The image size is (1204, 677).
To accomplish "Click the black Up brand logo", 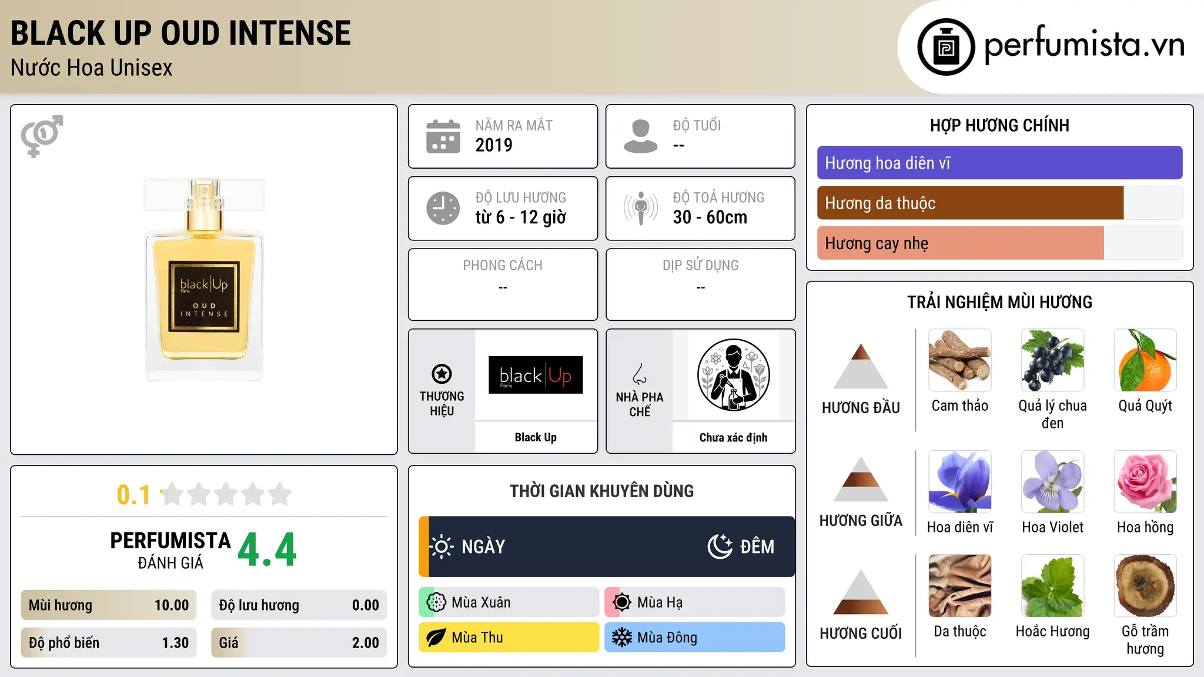I will 536,375.
